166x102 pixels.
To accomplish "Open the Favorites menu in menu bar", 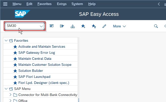I will [45, 4].
